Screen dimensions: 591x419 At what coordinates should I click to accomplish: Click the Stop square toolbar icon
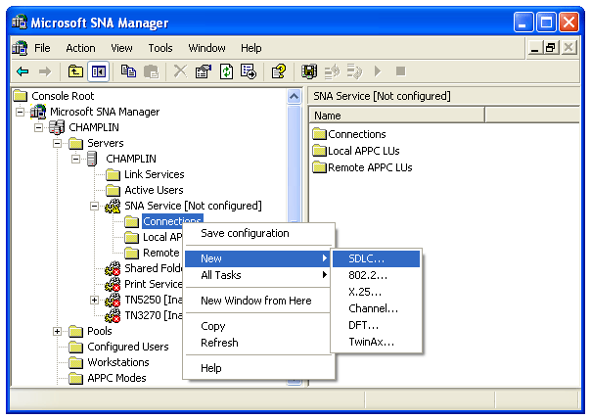400,70
